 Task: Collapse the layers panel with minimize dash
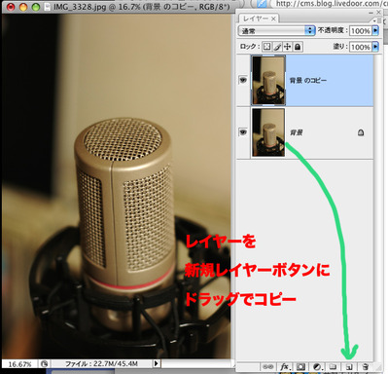tap(371, 13)
